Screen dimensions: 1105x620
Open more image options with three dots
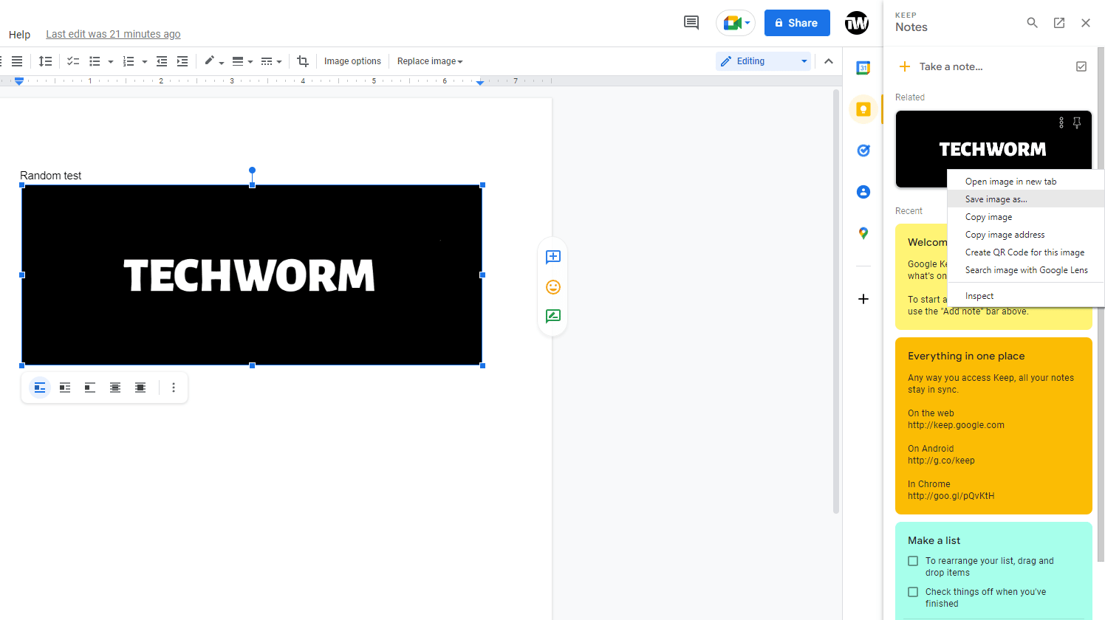(174, 387)
